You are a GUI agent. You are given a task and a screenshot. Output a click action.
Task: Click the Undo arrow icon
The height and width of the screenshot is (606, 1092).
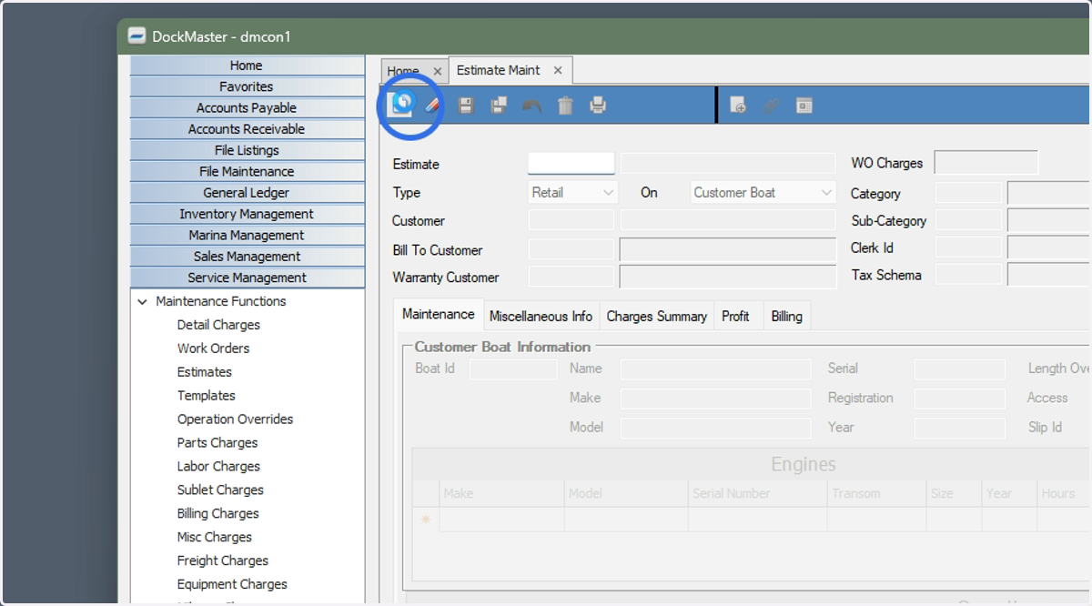pyautogui.click(x=531, y=106)
